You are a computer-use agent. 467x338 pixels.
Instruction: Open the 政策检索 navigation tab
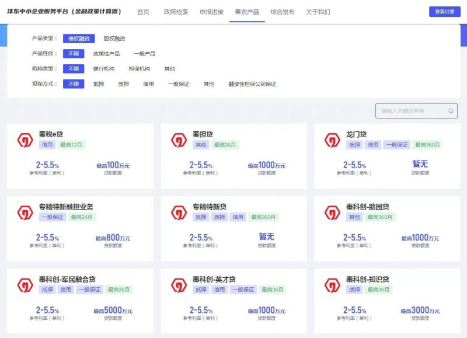176,12
